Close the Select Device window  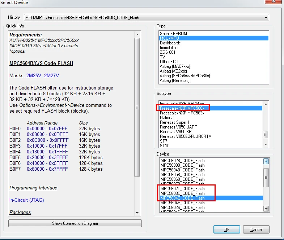(273, 1)
